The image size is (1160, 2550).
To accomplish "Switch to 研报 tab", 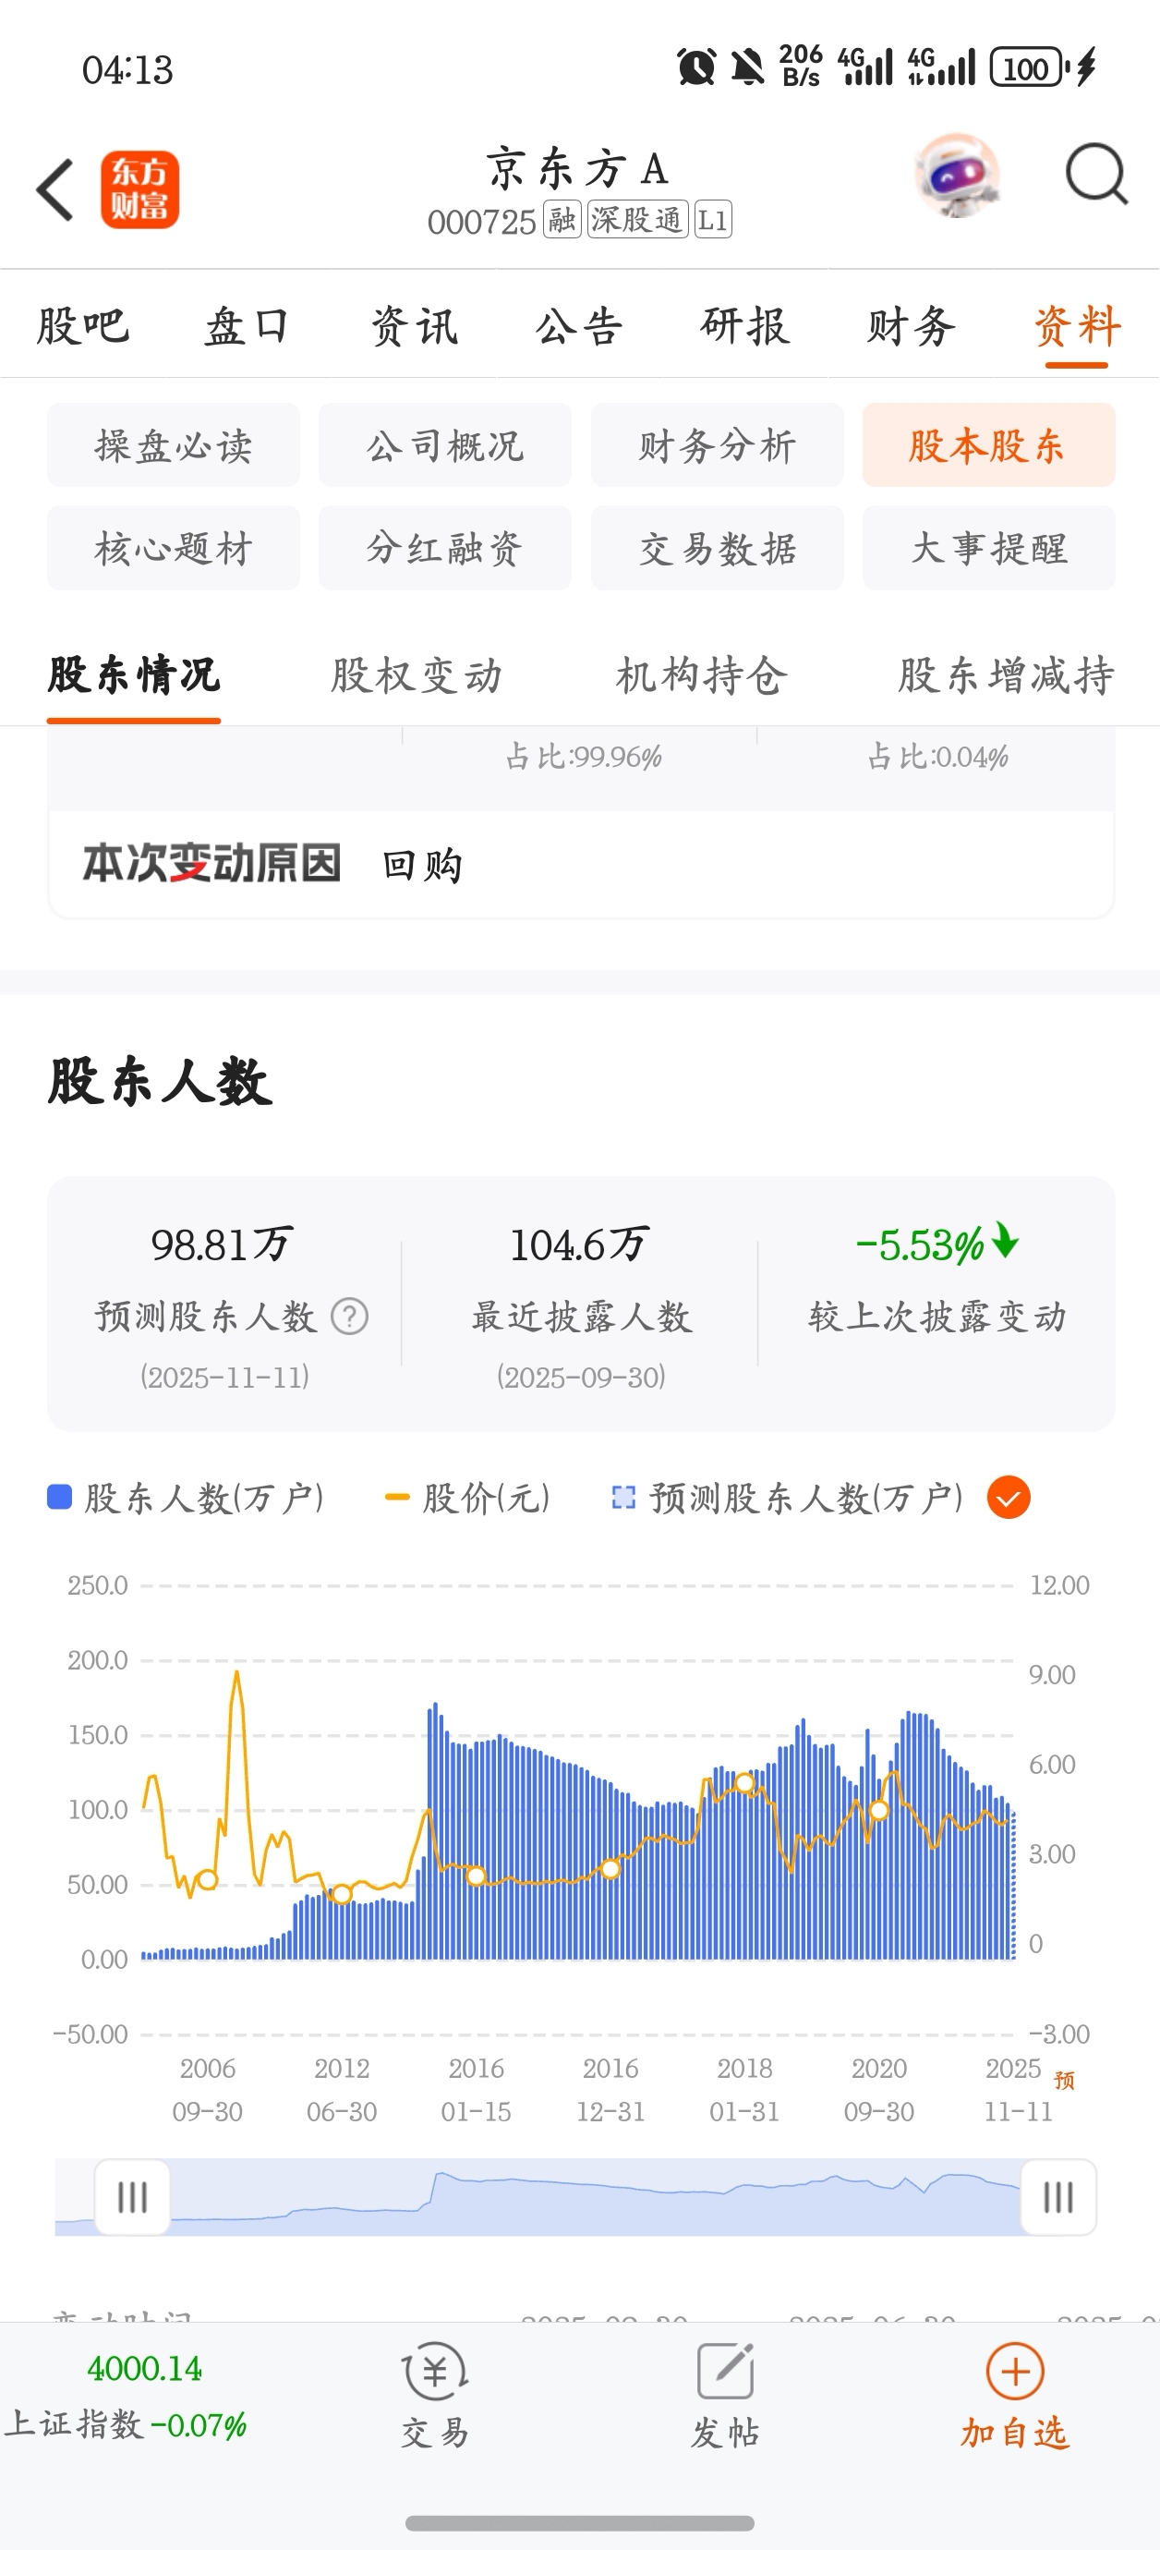I will 745,325.
